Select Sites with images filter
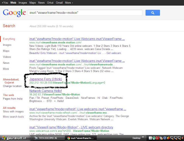 [x=13, y=111]
